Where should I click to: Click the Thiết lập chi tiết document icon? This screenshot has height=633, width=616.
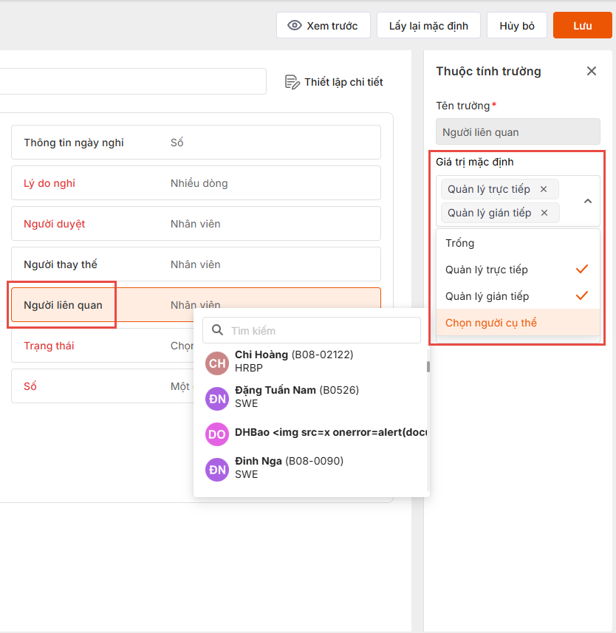[x=292, y=82]
